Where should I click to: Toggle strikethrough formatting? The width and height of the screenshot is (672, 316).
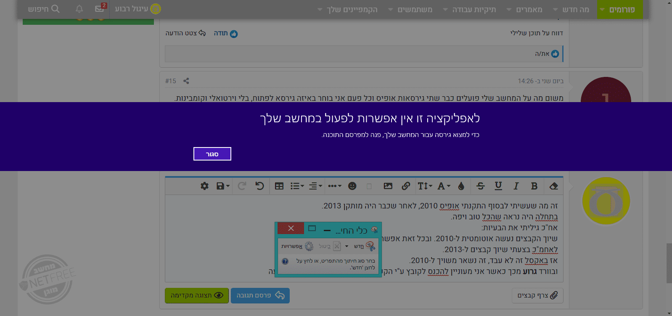click(x=481, y=186)
